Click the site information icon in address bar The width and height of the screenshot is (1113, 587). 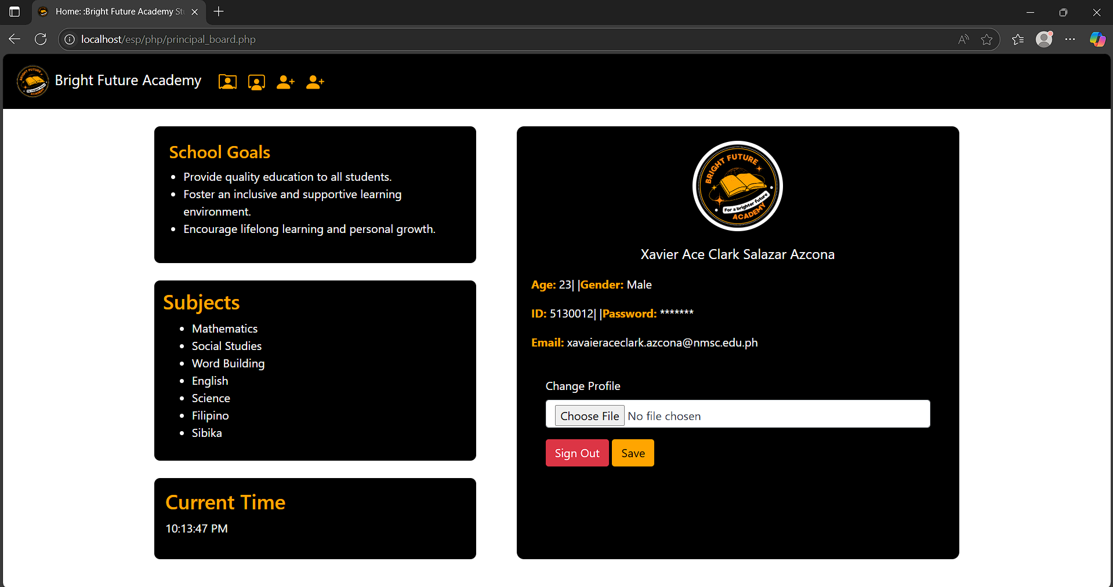click(x=70, y=39)
